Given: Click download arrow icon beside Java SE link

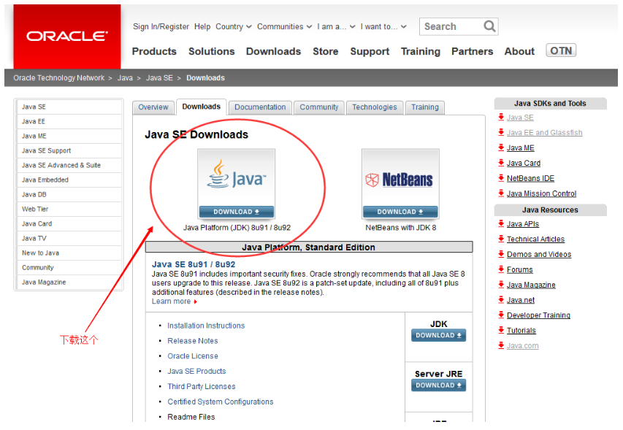Looking at the screenshot, I should 501,117.
